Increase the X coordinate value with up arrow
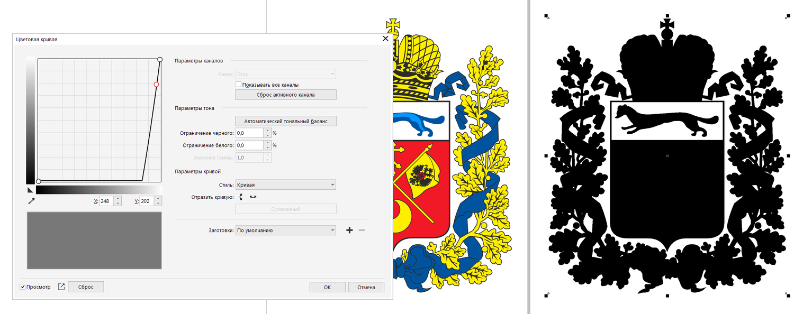The height and width of the screenshot is (314, 794). (118, 199)
